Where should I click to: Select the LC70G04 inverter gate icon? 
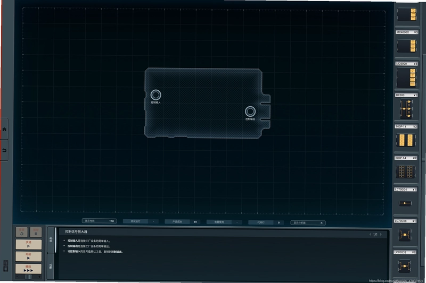click(405, 203)
